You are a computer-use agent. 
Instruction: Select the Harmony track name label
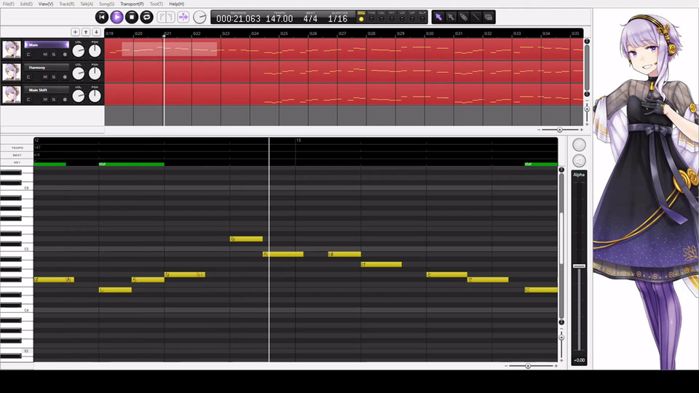(47, 67)
